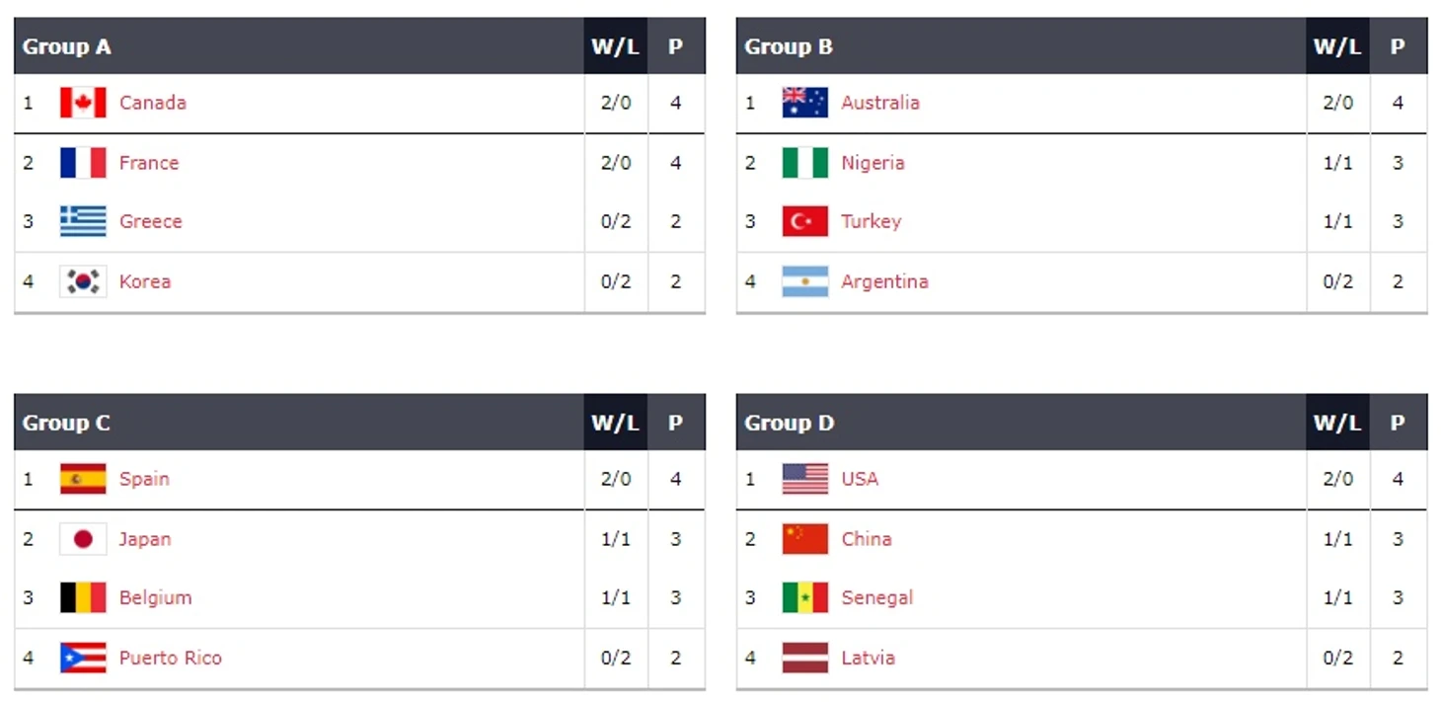Viewport: 1441px width, 702px height.
Task: Open the Argentina team link
Action: click(884, 281)
